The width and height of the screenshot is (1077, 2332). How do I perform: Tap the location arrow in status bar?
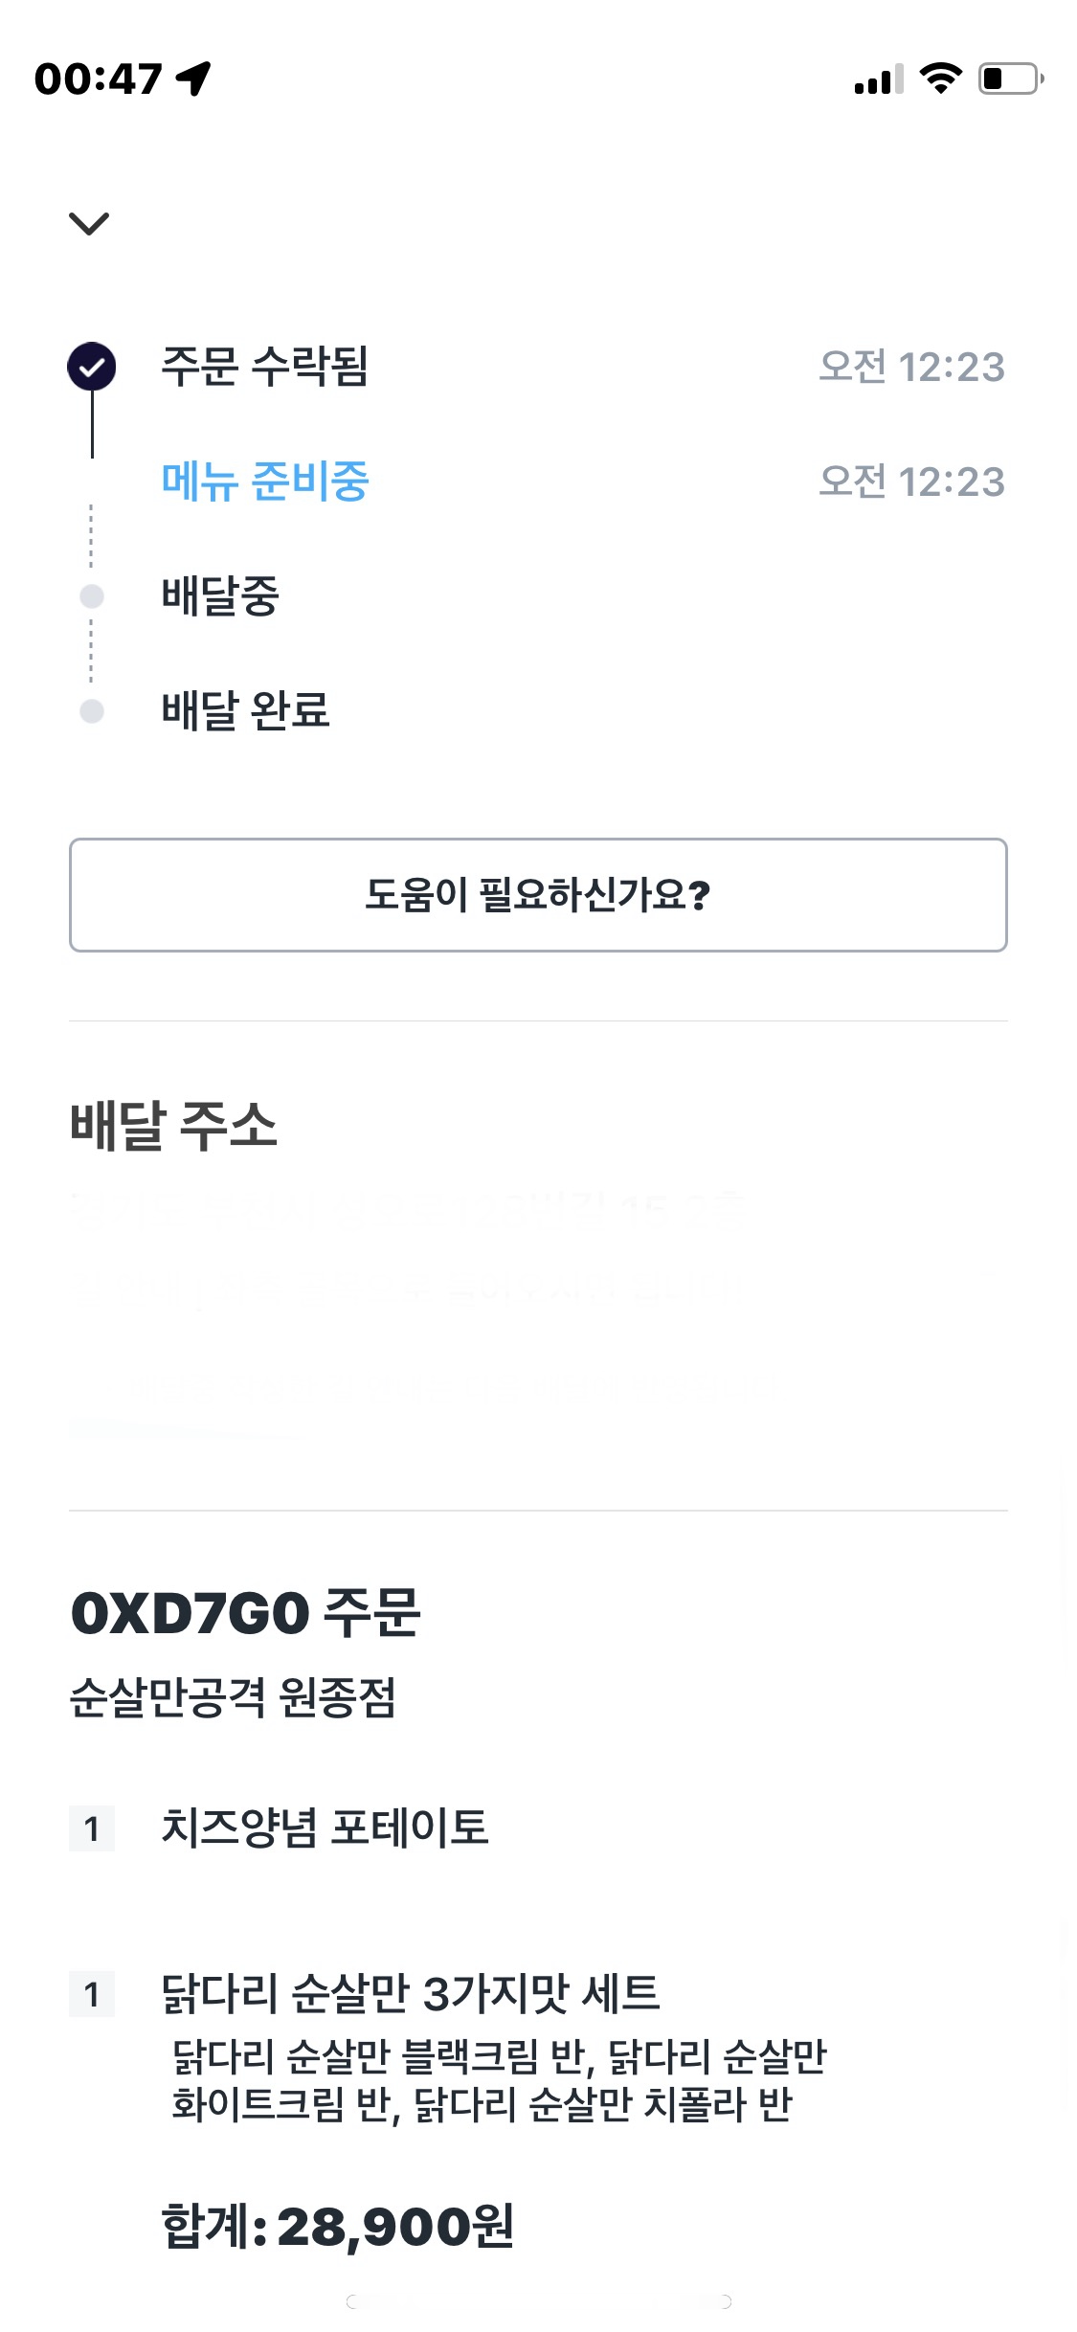point(194,78)
